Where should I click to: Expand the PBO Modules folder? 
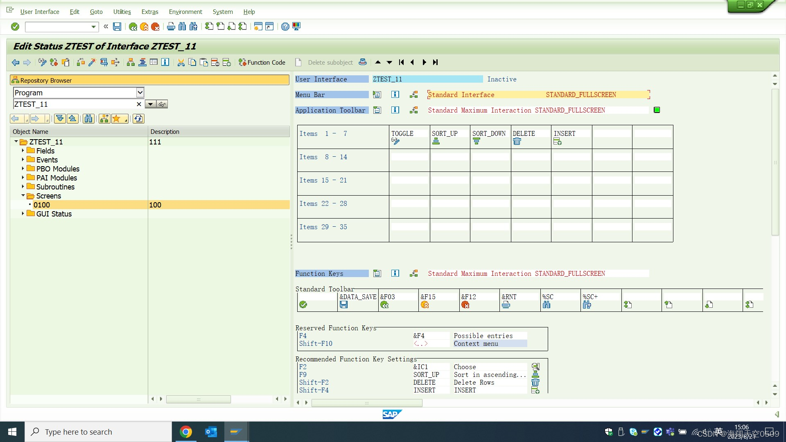(23, 169)
